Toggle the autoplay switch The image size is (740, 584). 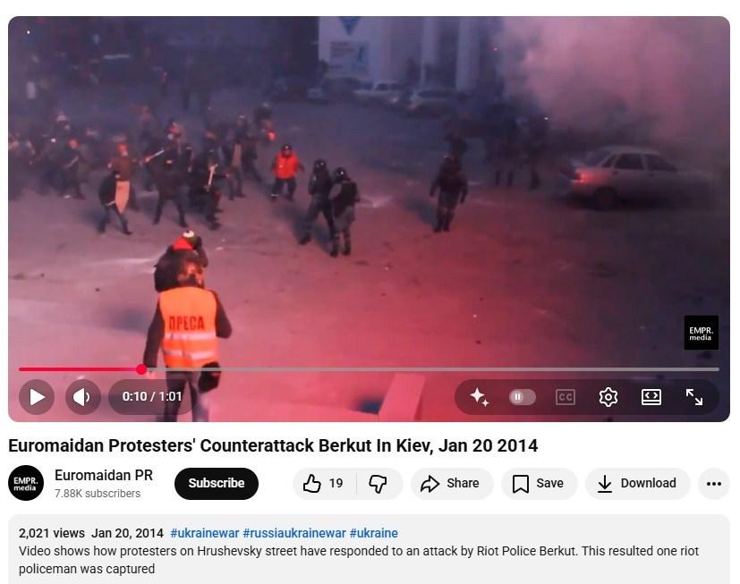pyautogui.click(x=522, y=397)
